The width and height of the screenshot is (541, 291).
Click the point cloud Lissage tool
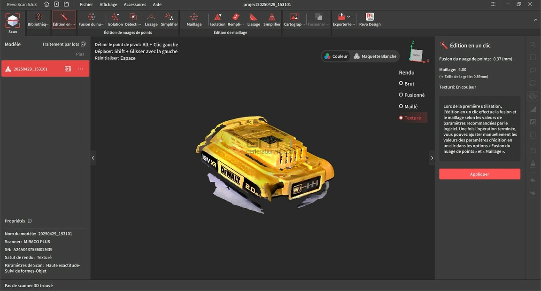[151, 20]
